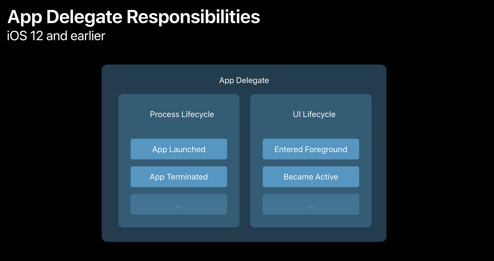Click the App Delegate container title
The width and height of the screenshot is (494, 261).
point(244,80)
